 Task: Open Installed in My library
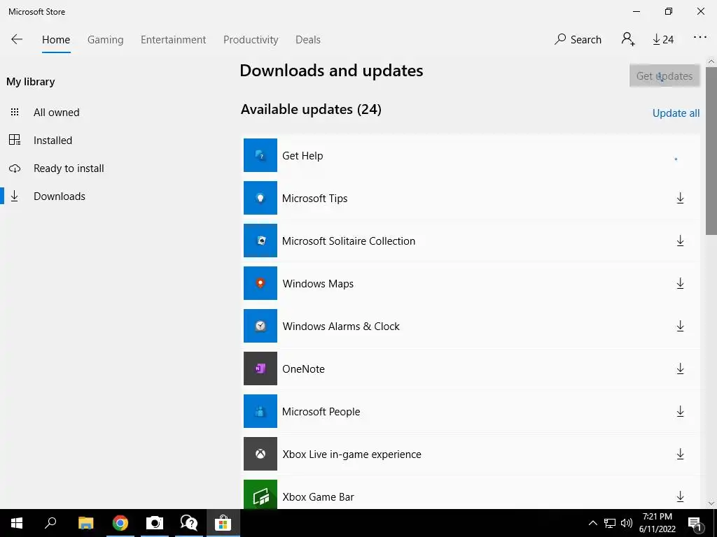[x=53, y=140]
